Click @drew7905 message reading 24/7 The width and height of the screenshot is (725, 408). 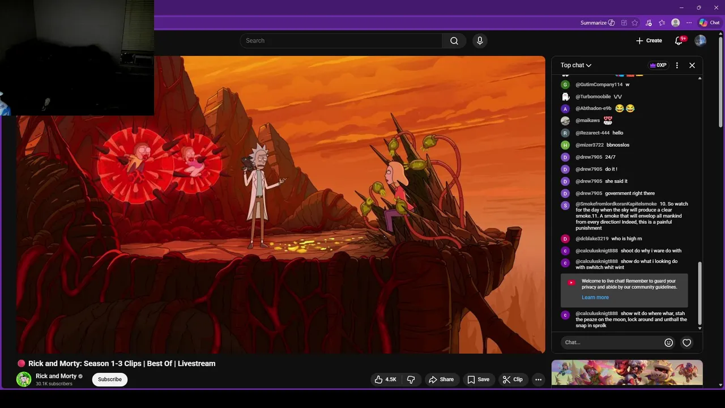pos(626,157)
